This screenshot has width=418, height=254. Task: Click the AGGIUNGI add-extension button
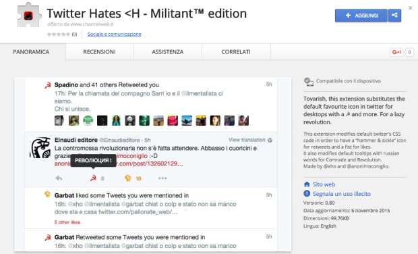point(361,16)
